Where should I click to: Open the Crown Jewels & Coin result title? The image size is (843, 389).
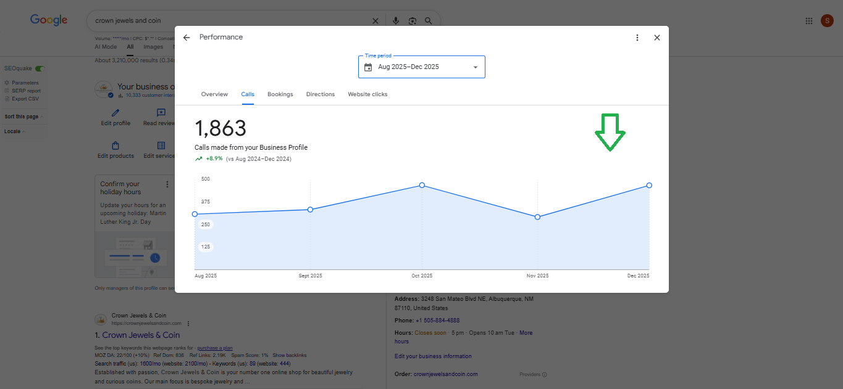[141, 335]
